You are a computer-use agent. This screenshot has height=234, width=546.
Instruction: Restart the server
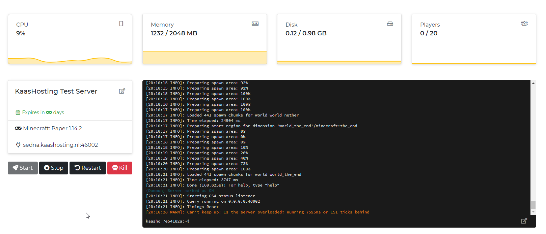[88, 168]
